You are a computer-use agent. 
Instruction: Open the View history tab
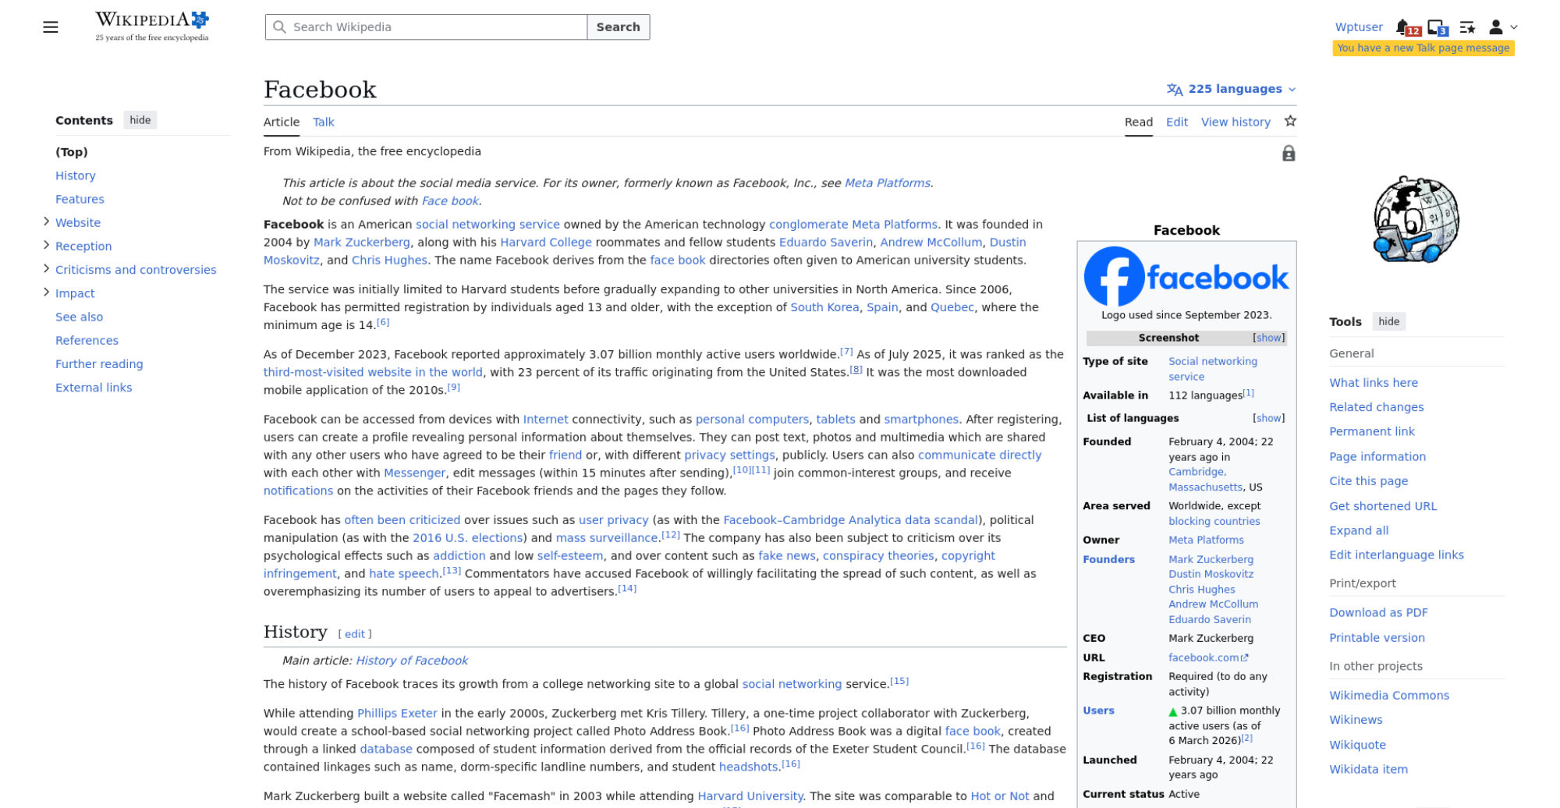[x=1236, y=122]
